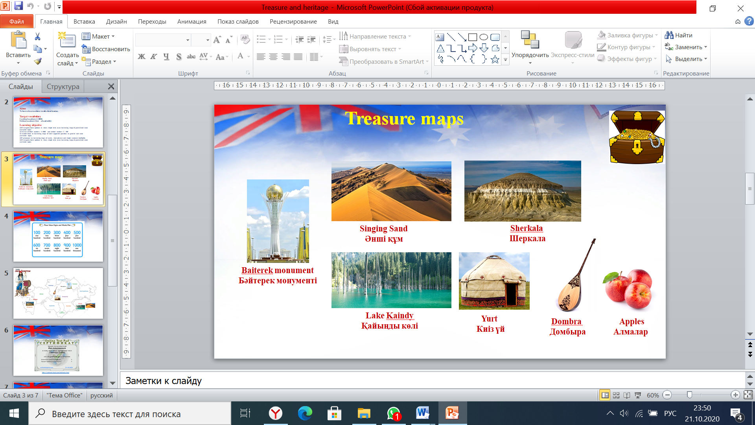This screenshot has width=755, height=425.
Task: Select slide 4 thumbnail with numbers
Action: coord(58,236)
